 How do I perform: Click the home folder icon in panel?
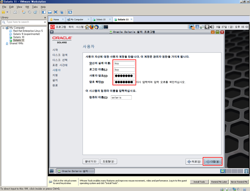tap(87, 27)
